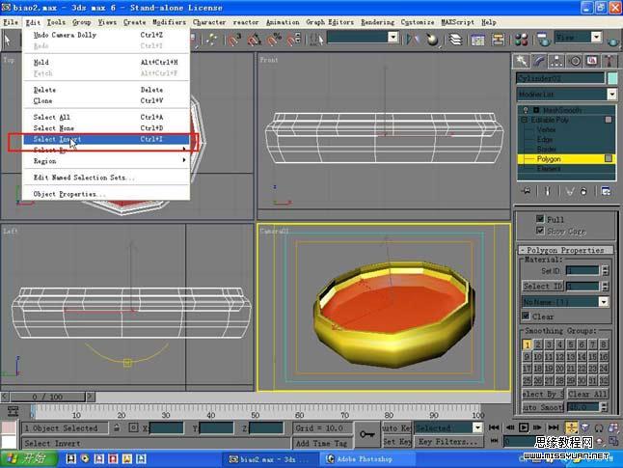Toggle the Full checkbox
The width and height of the screenshot is (623, 468).
point(540,219)
